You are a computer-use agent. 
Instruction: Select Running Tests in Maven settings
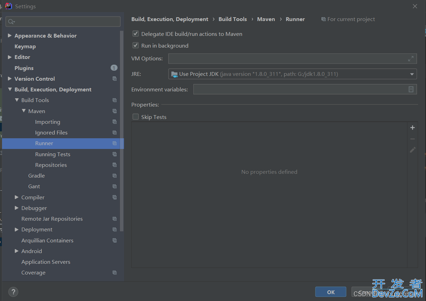pos(52,154)
